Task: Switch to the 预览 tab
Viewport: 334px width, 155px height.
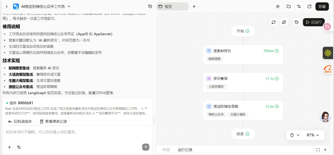Action: [172, 6]
